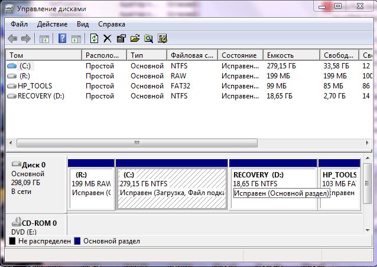Click the 33,58 ГБ free space cell
The image size is (377, 267).
[336, 66]
